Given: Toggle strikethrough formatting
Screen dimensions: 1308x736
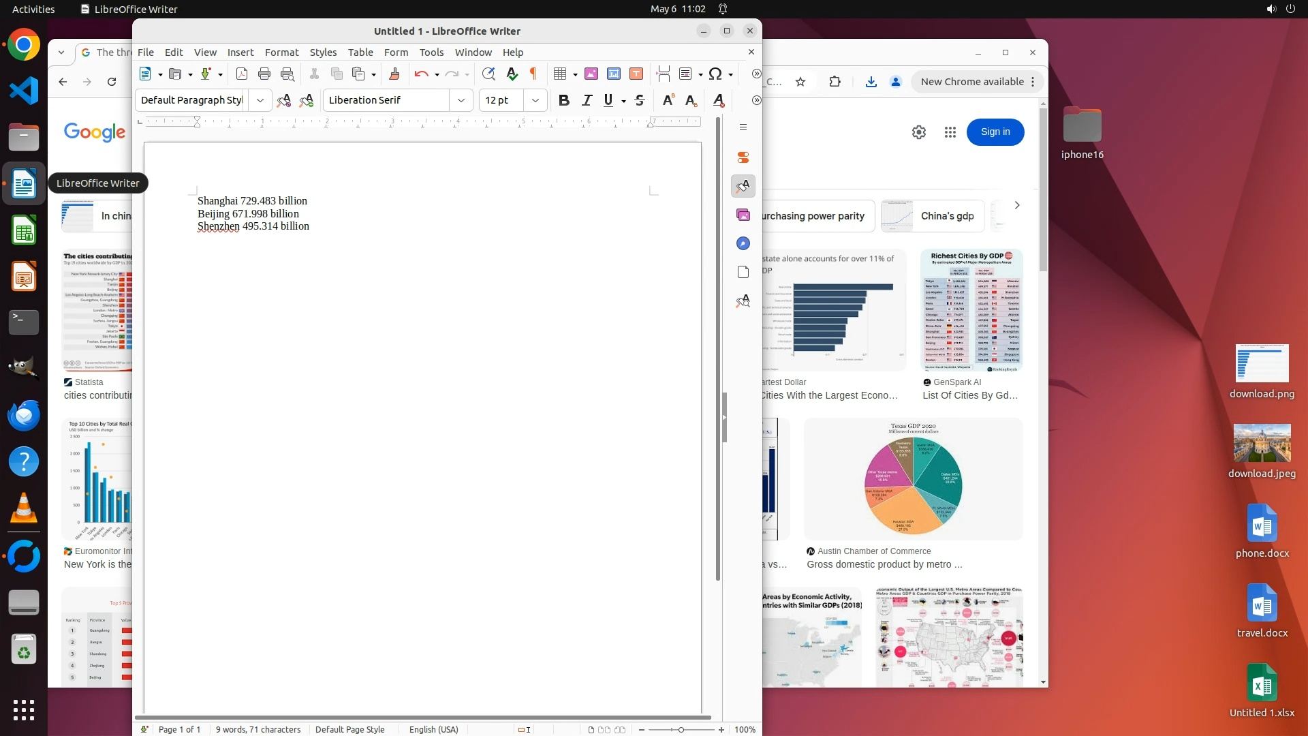Looking at the screenshot, I should click(x=639, y=100).
